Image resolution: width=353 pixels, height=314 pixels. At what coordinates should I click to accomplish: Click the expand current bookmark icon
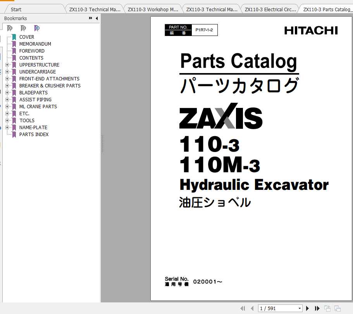tap(37, 28)
